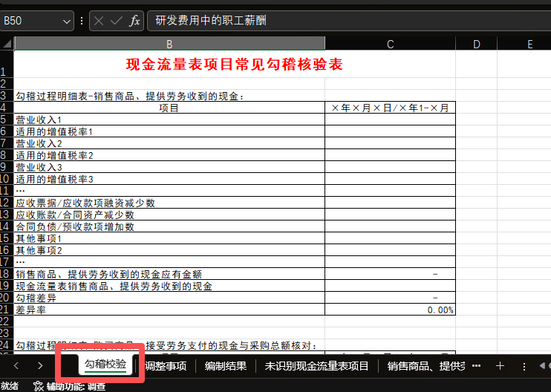The height and width of the screenshot is (392, 551).
Task: Select row 18 header
Action: [5, 274]
